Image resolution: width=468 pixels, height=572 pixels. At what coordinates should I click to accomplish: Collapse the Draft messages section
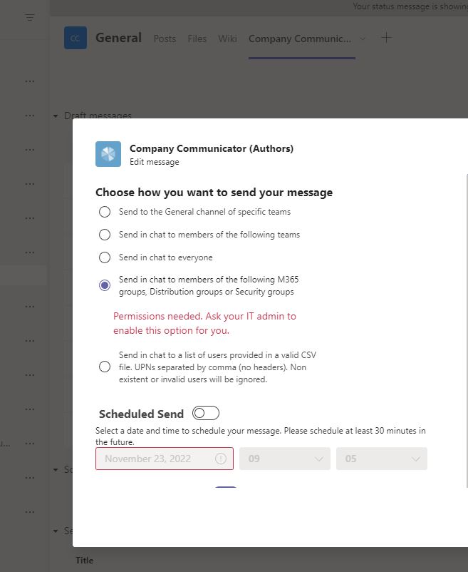(56, 115)
